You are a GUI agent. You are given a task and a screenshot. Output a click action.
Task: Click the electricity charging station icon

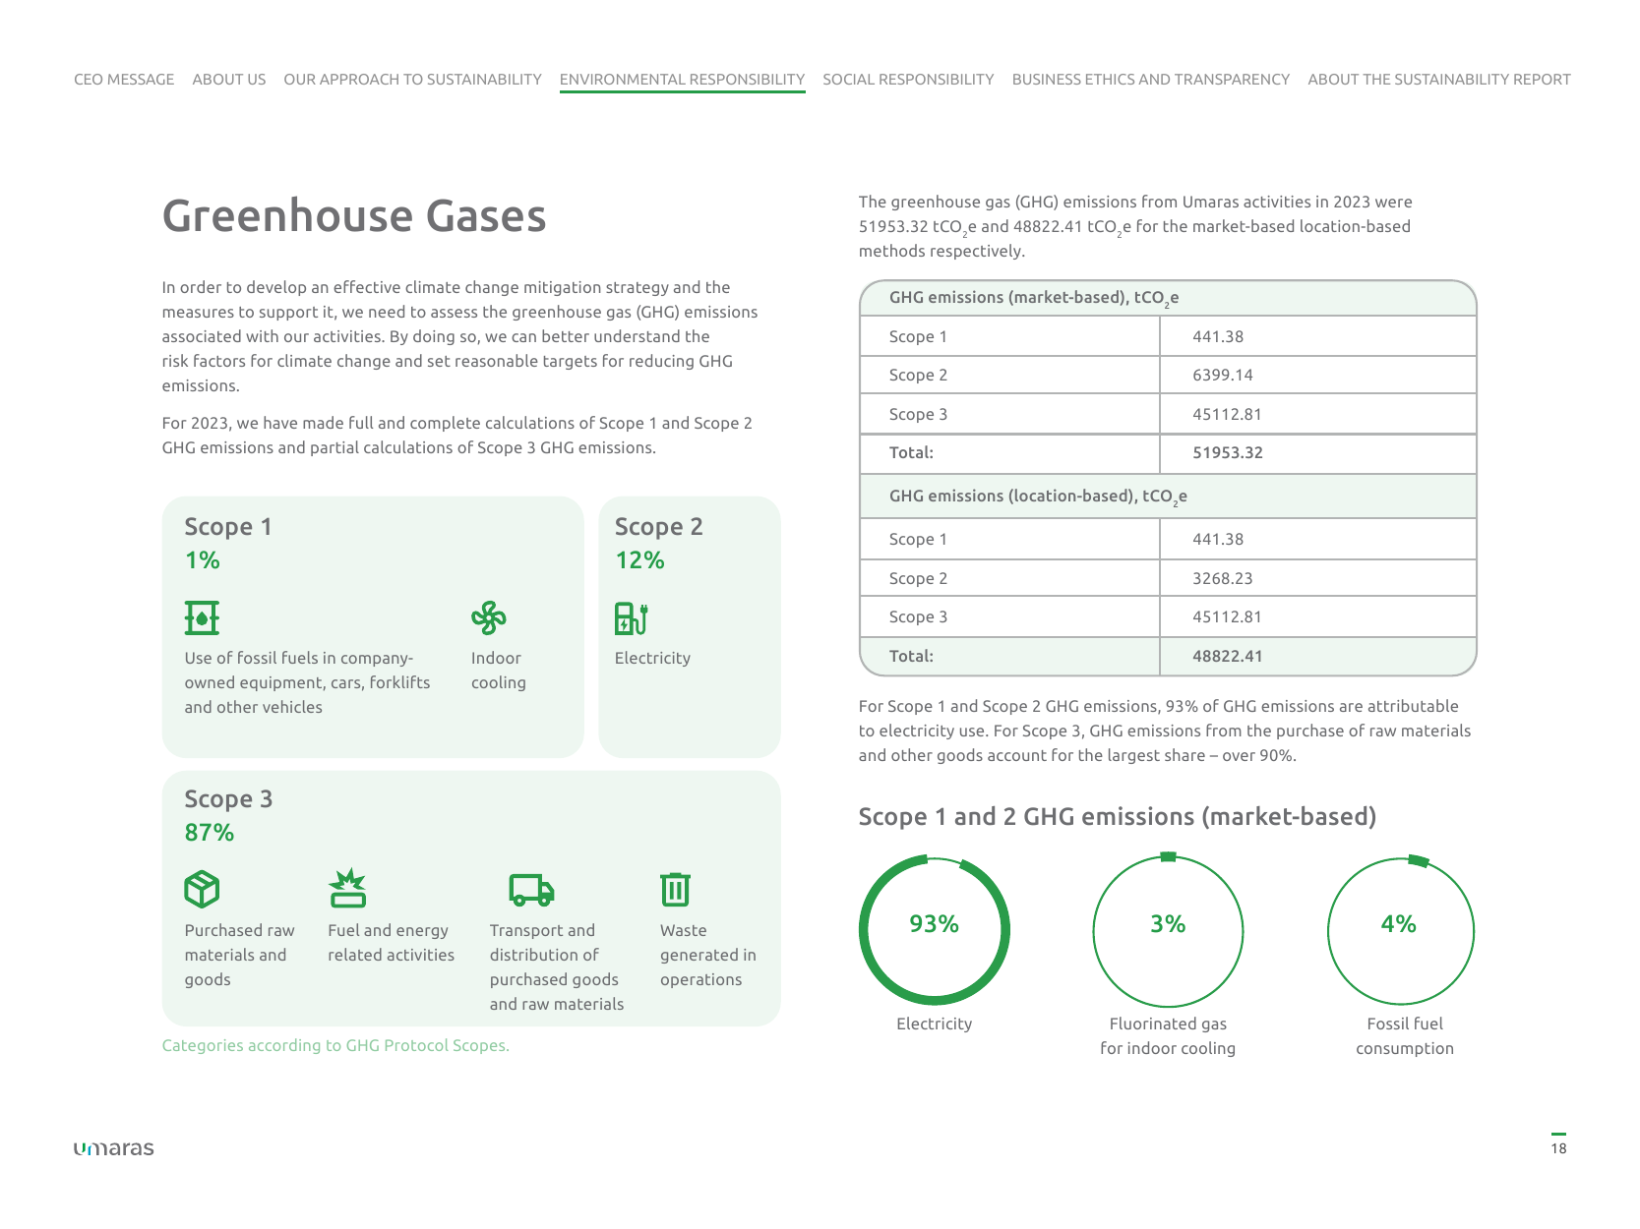(632, 618)
